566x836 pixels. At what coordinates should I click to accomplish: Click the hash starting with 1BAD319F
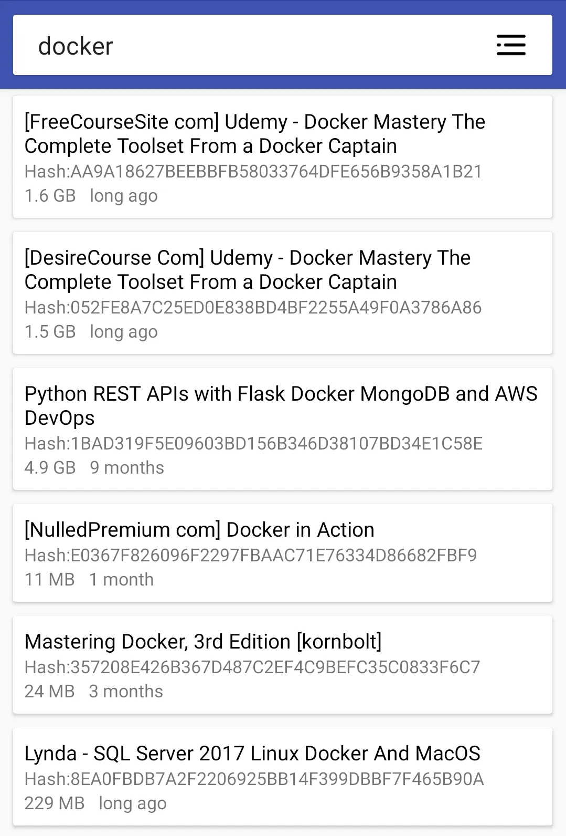(253, 444)
